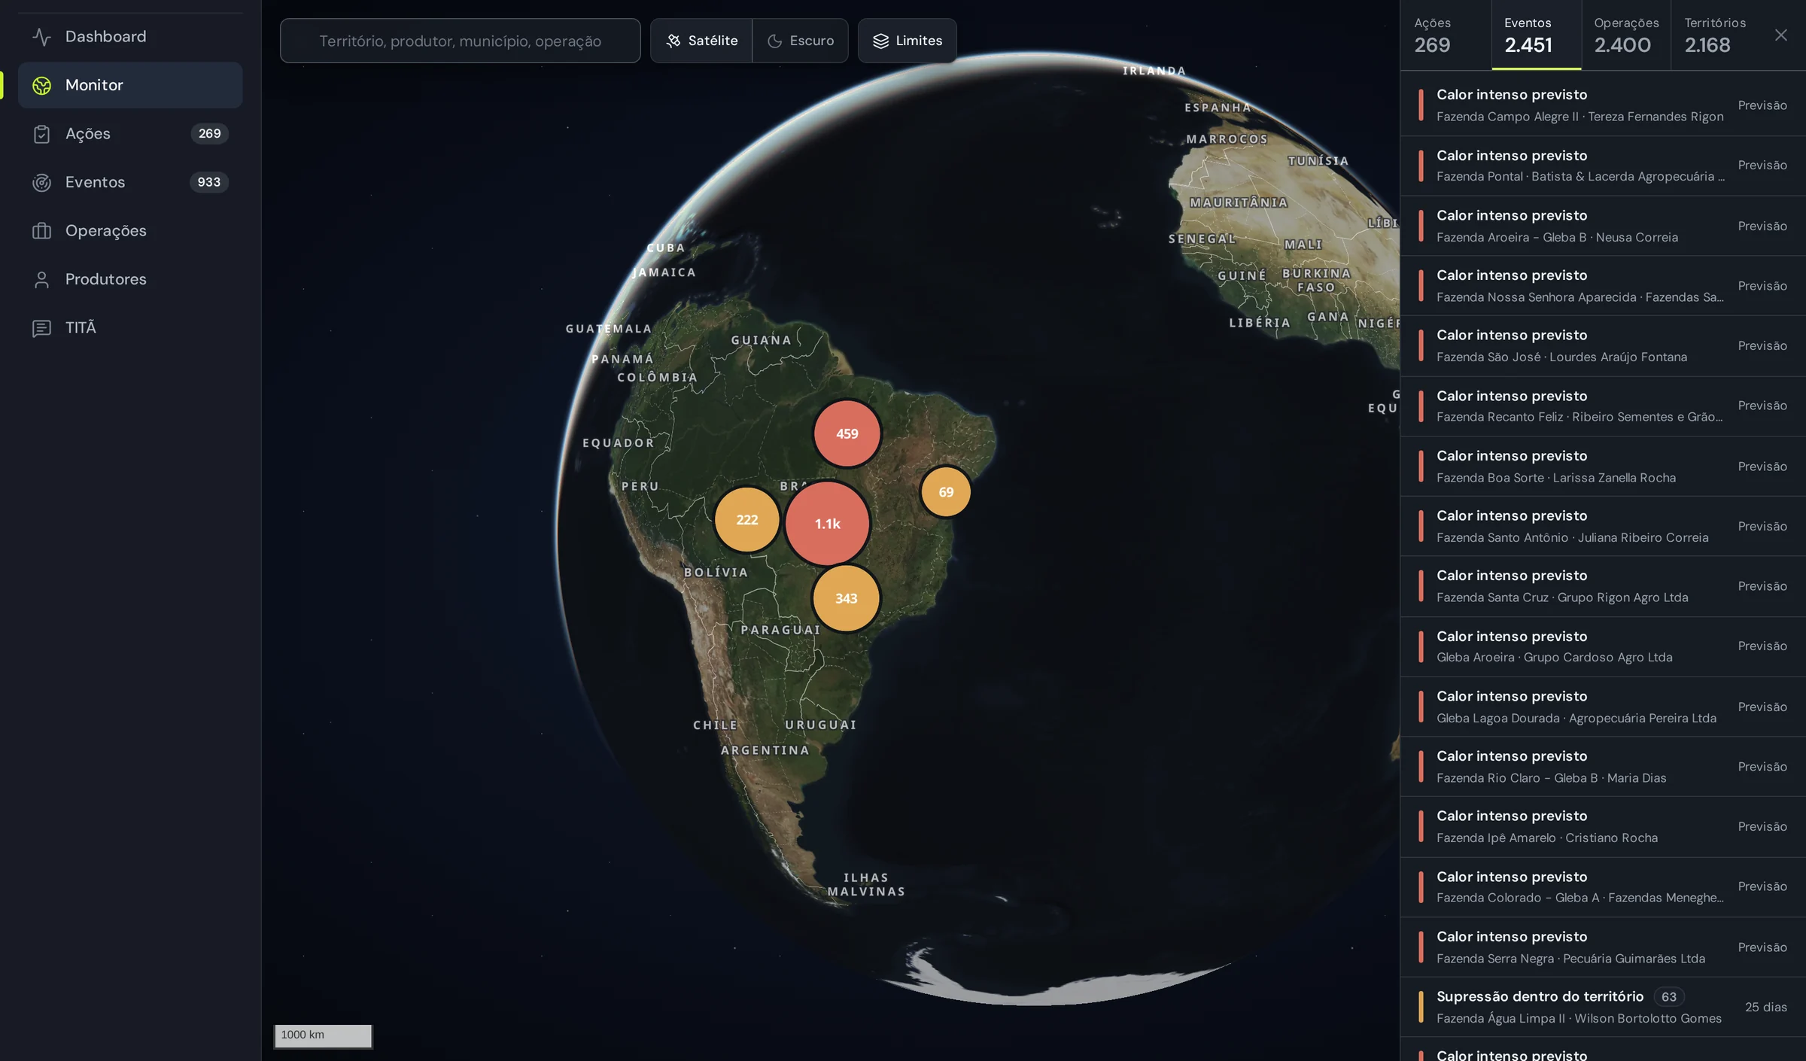1806x1061 pixels.
Task: Focus the território search field
Action: tap(460, 41)
